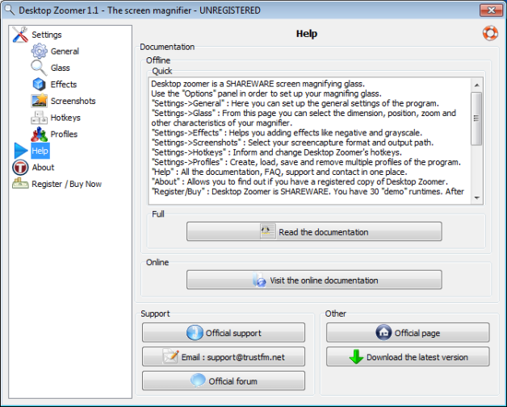
Task: Click the About red T icon
Action: [x=20, y=168]
